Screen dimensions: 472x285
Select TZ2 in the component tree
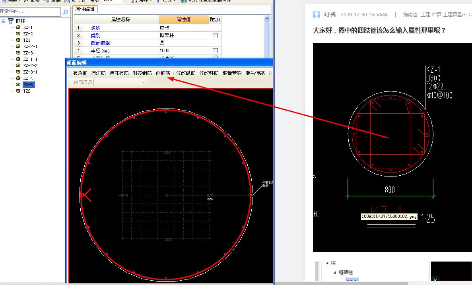pos(27,91)
